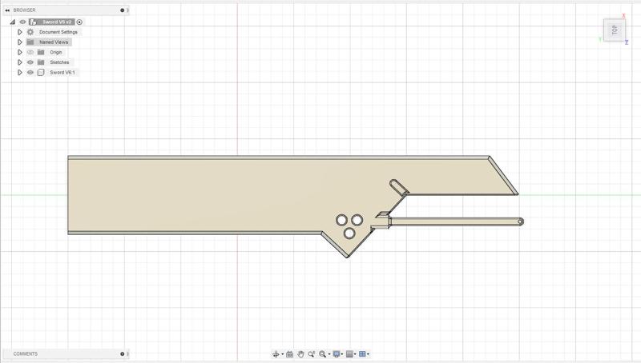Click the Fit zoom magnifier icon
Viewport: 641px width, 363px height.
point(323,354)
